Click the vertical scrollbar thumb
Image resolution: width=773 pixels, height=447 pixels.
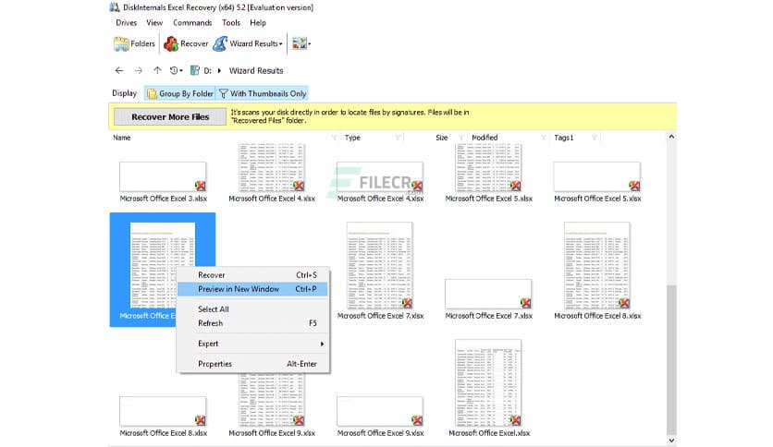[x=671, y=360]
